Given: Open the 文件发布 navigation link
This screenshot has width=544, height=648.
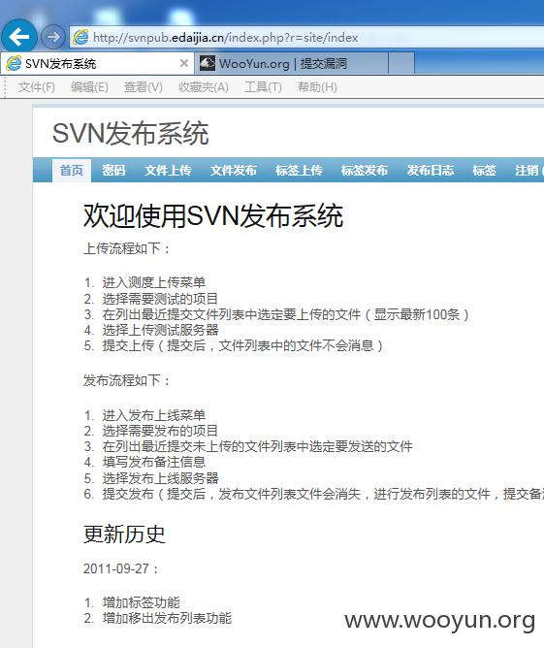Looking at the screenshot, I should click(234, 171).
